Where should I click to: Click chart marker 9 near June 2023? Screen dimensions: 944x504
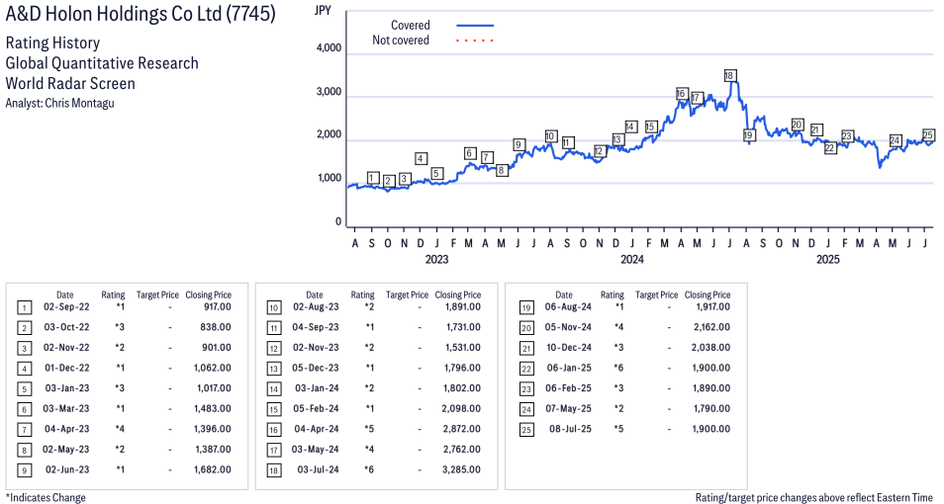(x=519, y=145)
